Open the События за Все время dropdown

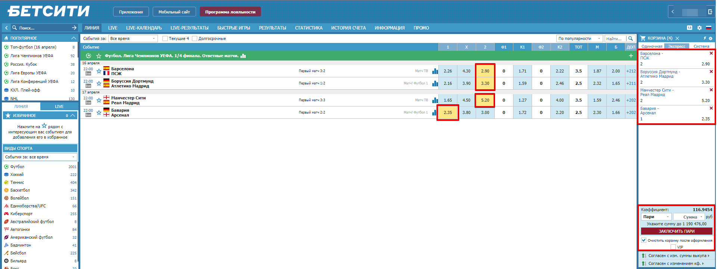tap(133, 38)
